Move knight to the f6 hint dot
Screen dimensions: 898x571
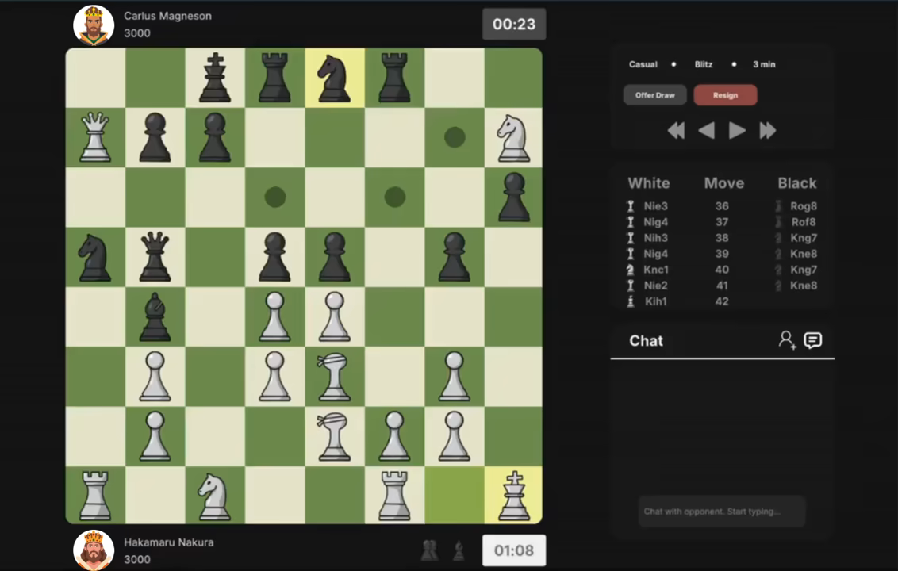pos(394,197)
